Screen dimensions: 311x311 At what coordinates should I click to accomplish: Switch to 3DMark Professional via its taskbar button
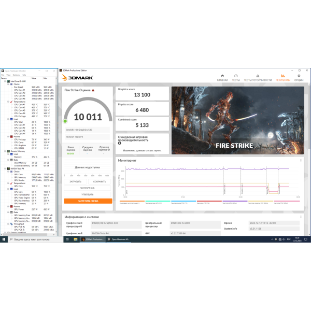pyautogui.click(x=93, y=239)
